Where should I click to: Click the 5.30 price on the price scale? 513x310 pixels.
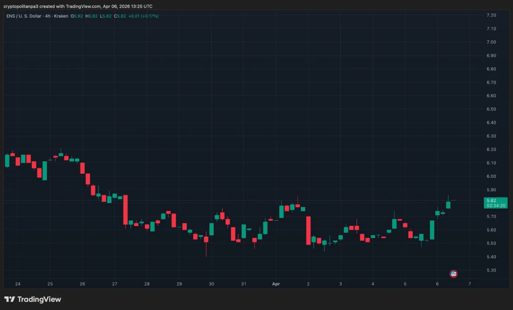click(491, 270)
